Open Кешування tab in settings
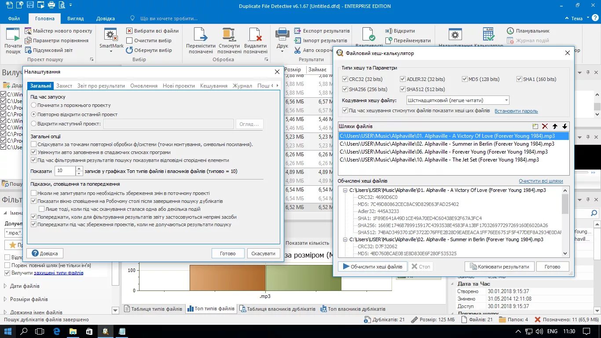This screenshot has height=338, width=601. tap(214, 86)
